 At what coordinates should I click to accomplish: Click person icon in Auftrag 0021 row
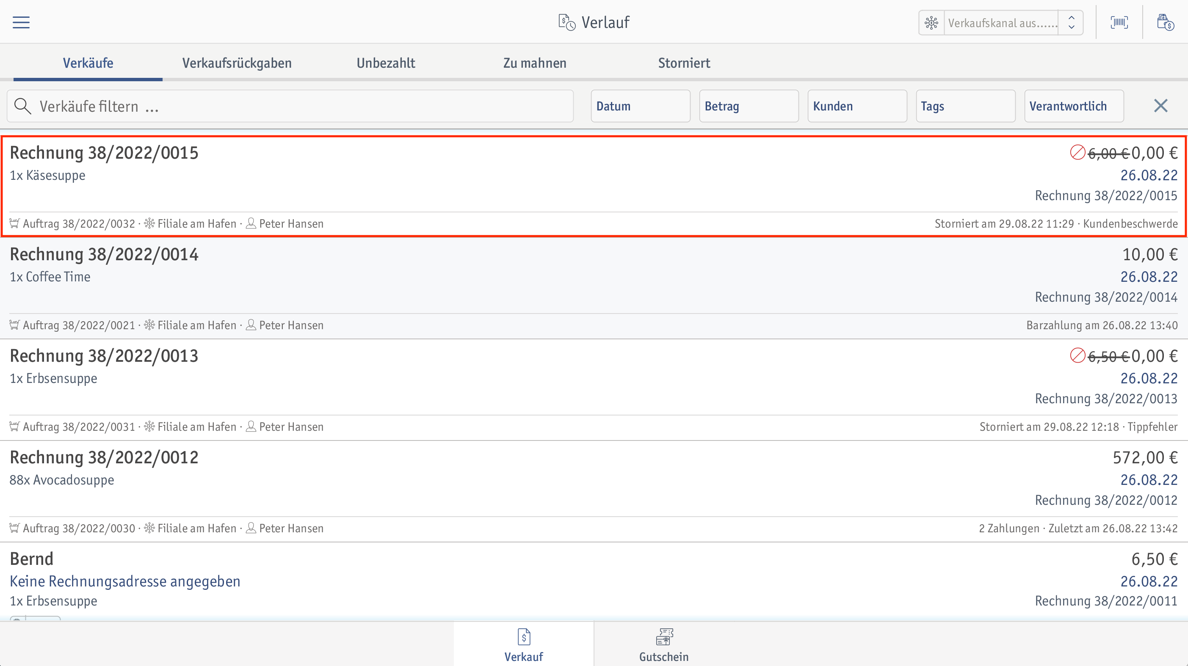point(251,325)
